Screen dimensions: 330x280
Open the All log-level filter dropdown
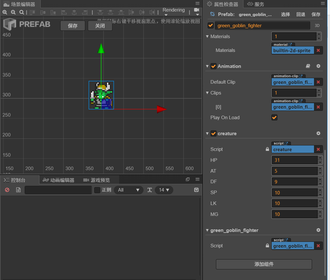(128, 190)
